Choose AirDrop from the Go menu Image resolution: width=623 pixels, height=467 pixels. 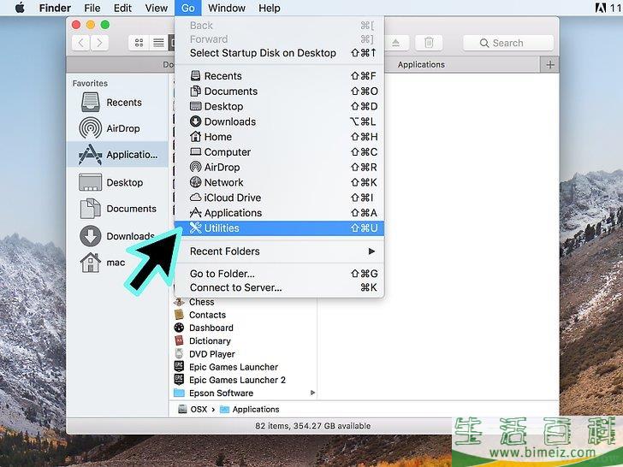point(279,167)
